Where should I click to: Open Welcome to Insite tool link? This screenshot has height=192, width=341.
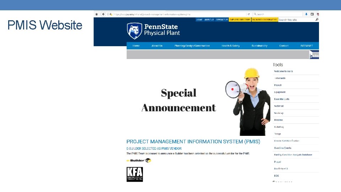click(283, 71)
